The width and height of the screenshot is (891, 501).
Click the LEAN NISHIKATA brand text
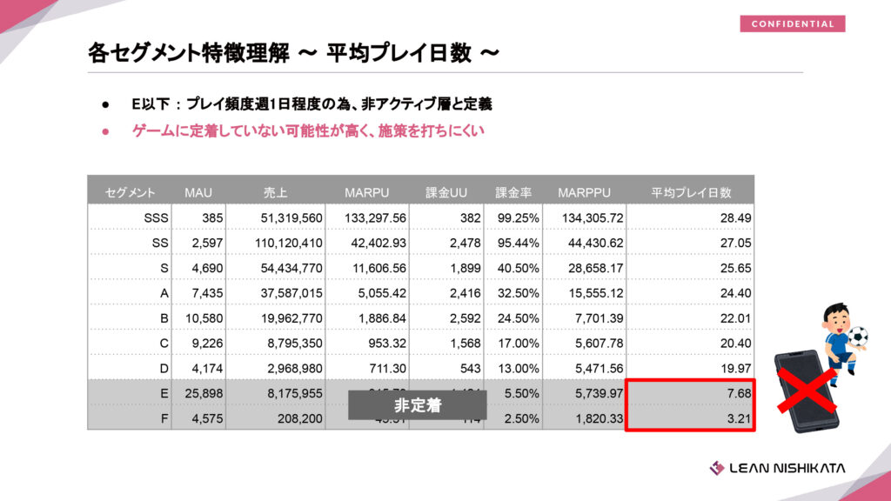click(787, 468)
